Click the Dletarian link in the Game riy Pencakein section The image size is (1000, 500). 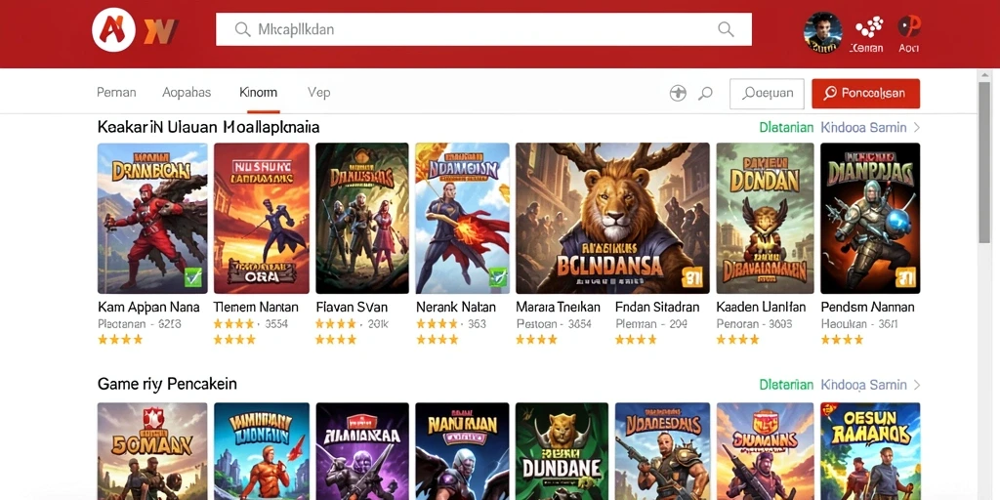(786, 385)
